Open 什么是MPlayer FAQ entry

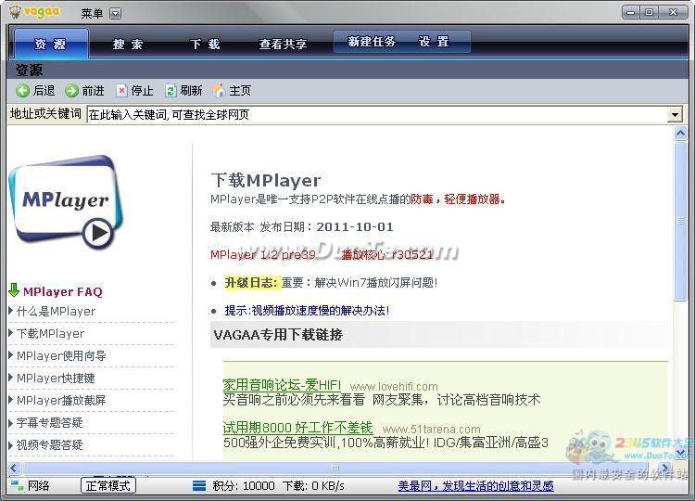point(56,312)
